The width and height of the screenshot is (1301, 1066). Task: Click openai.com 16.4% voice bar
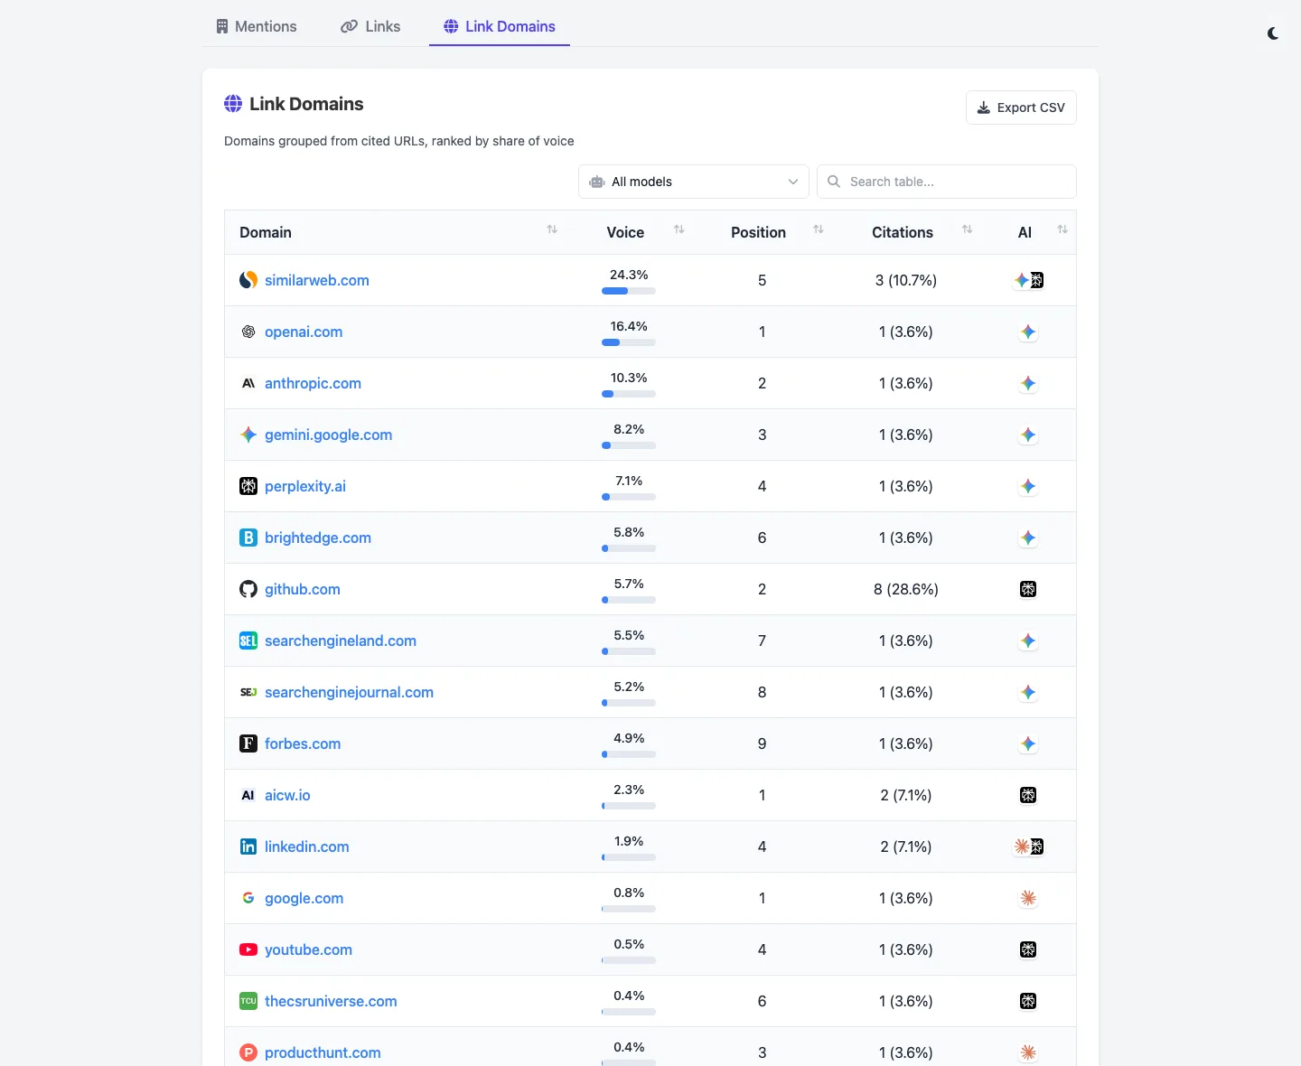(x=629, y=342)
